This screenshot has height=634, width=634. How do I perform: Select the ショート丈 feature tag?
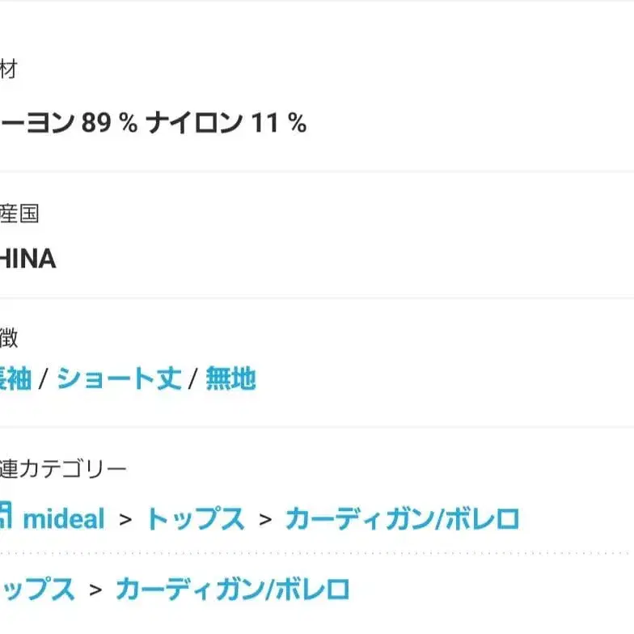[x=119, y=378]
